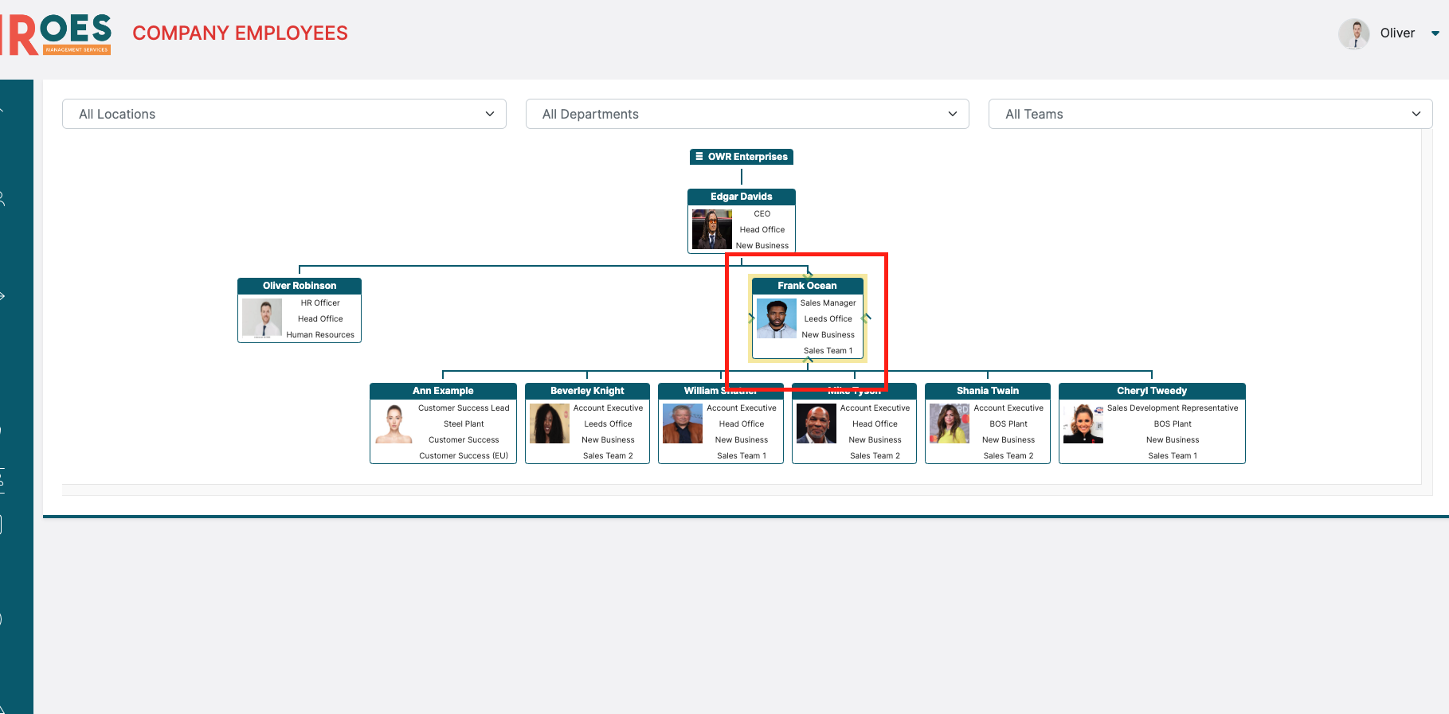The width and height of the screenshot is (1449, 714).
Task: Click Mike Tyson's profile photo
Action: click(816, 423)
